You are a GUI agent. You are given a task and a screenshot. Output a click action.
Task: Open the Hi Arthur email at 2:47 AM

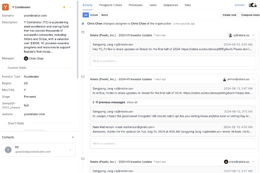[173, 91]
